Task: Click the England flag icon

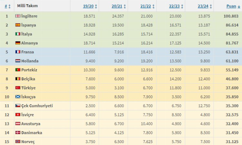Action: coord(18,16)
